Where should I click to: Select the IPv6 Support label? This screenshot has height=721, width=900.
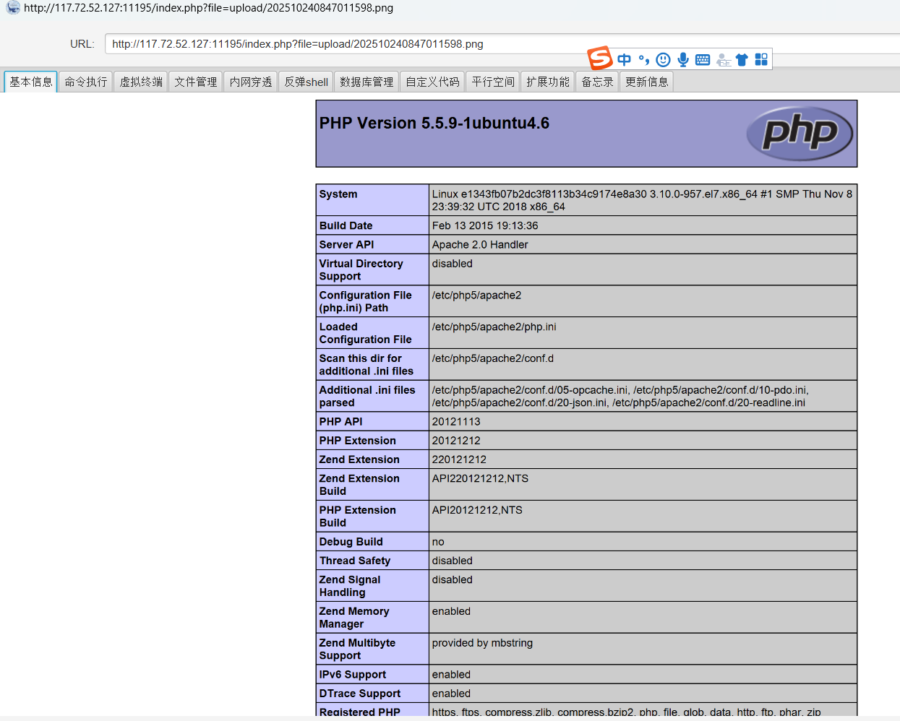(353, 675)
